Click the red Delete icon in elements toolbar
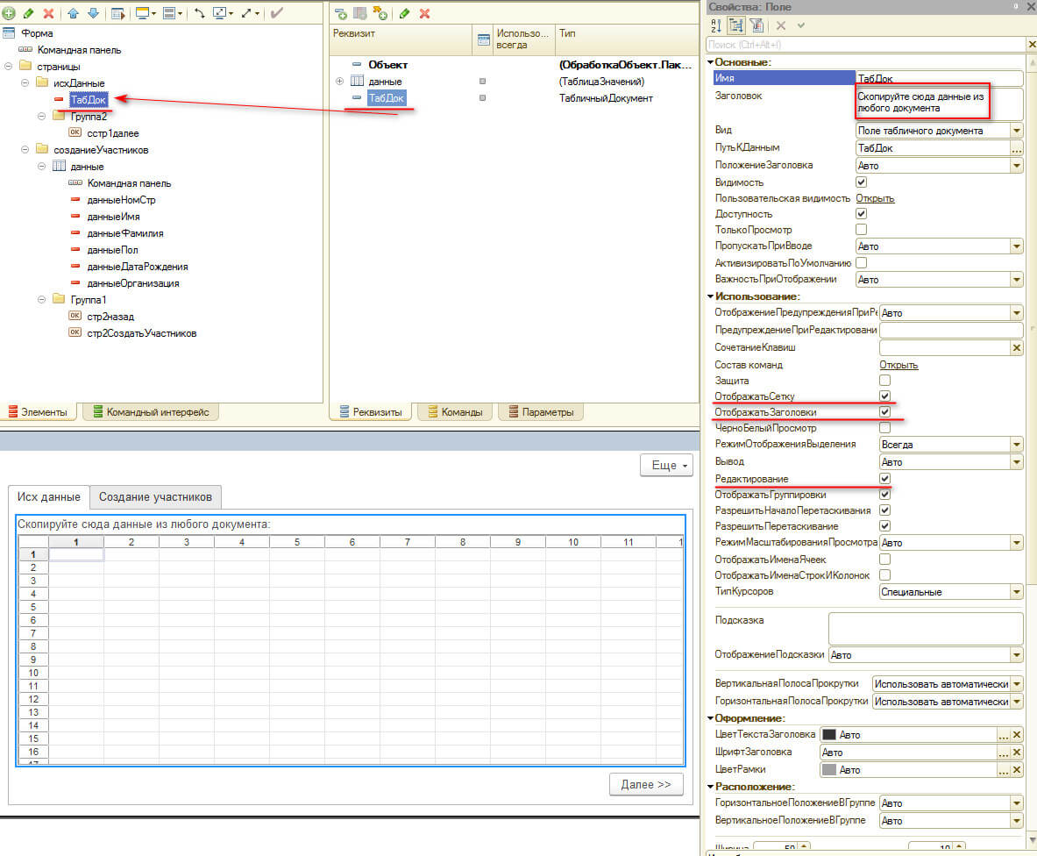 pyautogui.click(x=48, y=13)
